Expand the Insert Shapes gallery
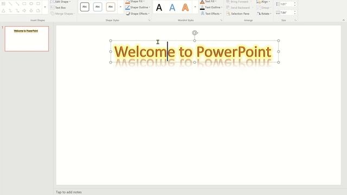The image size is (347, 195). (x=45, y=7)
